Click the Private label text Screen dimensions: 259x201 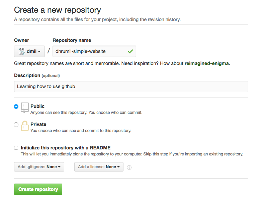pos(38,124)
